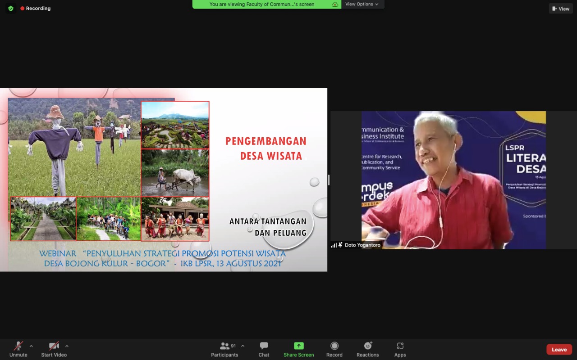Click the divider handle between slide and video
This screenshot has height=360, width=577.
pos(329,180)
